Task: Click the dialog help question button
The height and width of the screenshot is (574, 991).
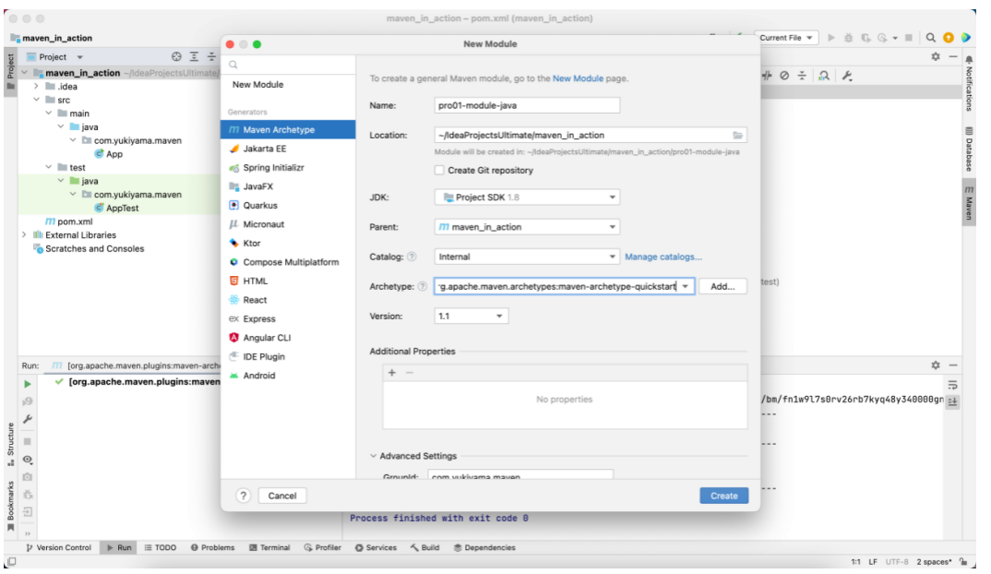Action: (244, 496)
